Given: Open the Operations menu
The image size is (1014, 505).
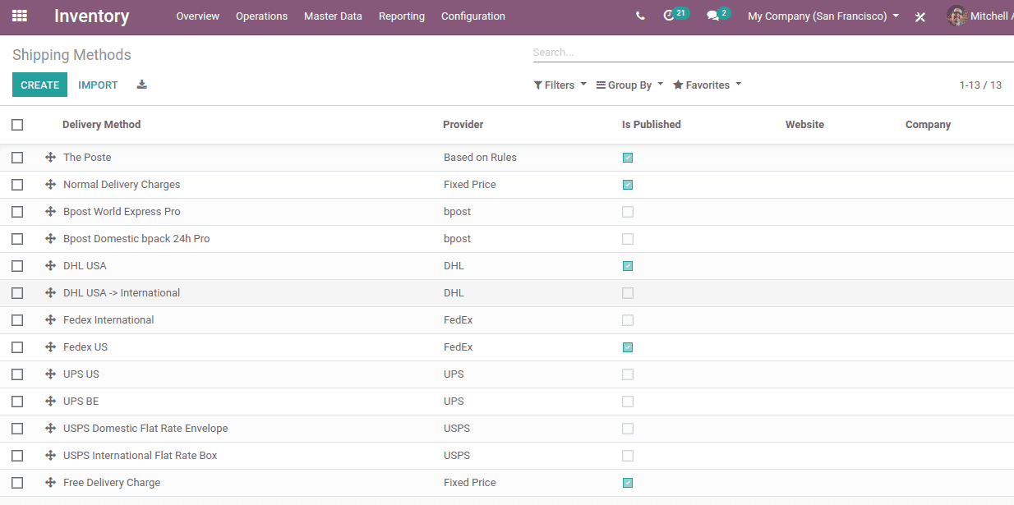Looking at the screenshot, I should (261, 16).
